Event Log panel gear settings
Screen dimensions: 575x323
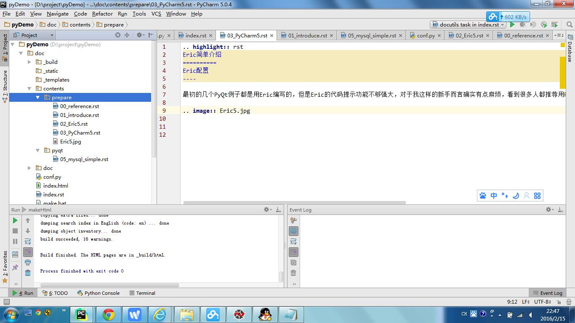pyautogui.click(x=549, y=209)
